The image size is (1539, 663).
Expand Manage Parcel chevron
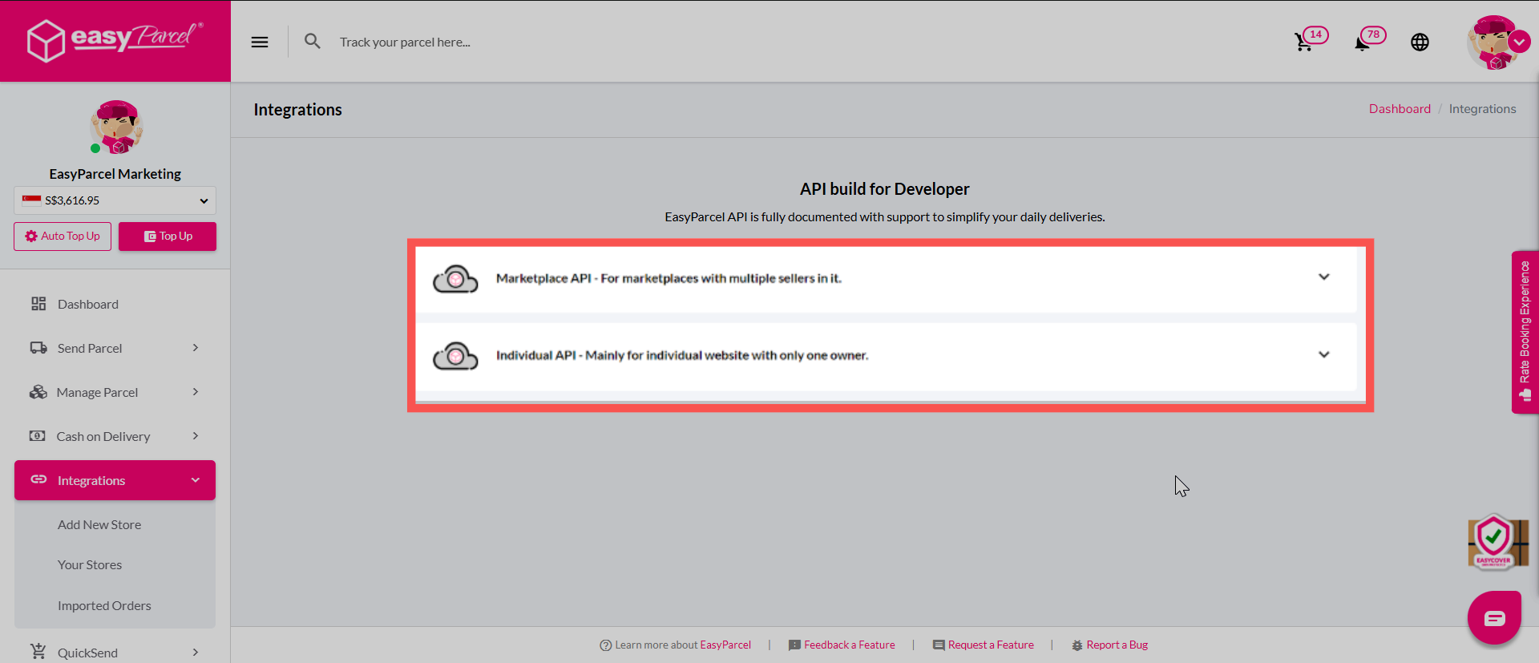pos(195,391)
